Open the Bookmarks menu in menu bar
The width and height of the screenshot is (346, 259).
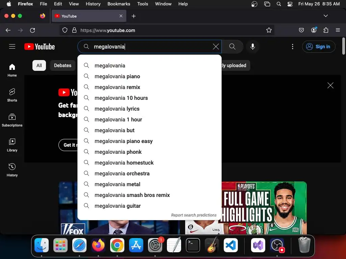coord(119,4)
